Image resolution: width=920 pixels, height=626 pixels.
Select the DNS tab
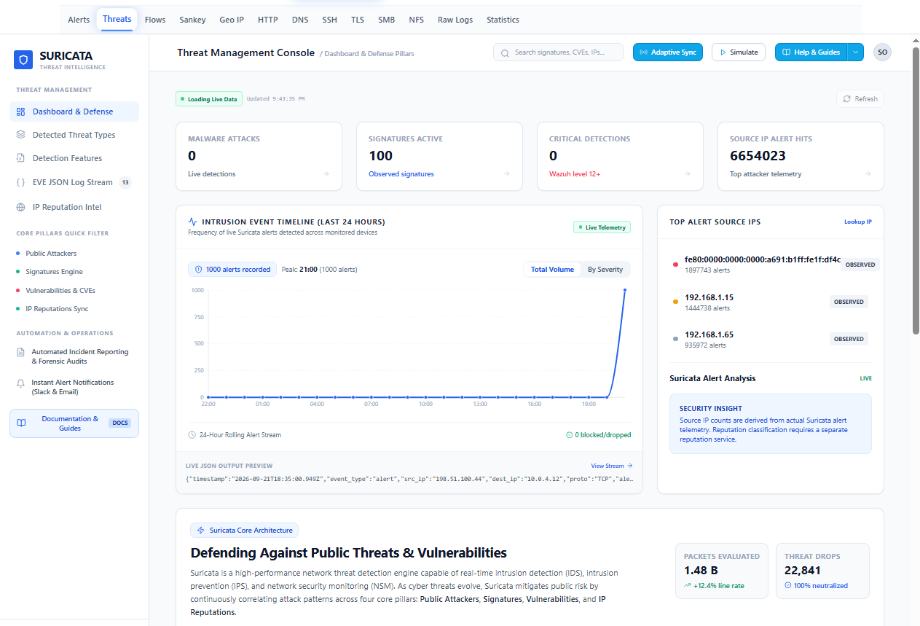click(x=300, y=20)
